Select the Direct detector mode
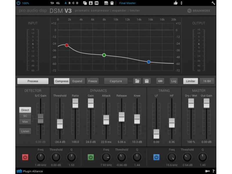This screenshot has width=232, height=174. click(25, 110)
